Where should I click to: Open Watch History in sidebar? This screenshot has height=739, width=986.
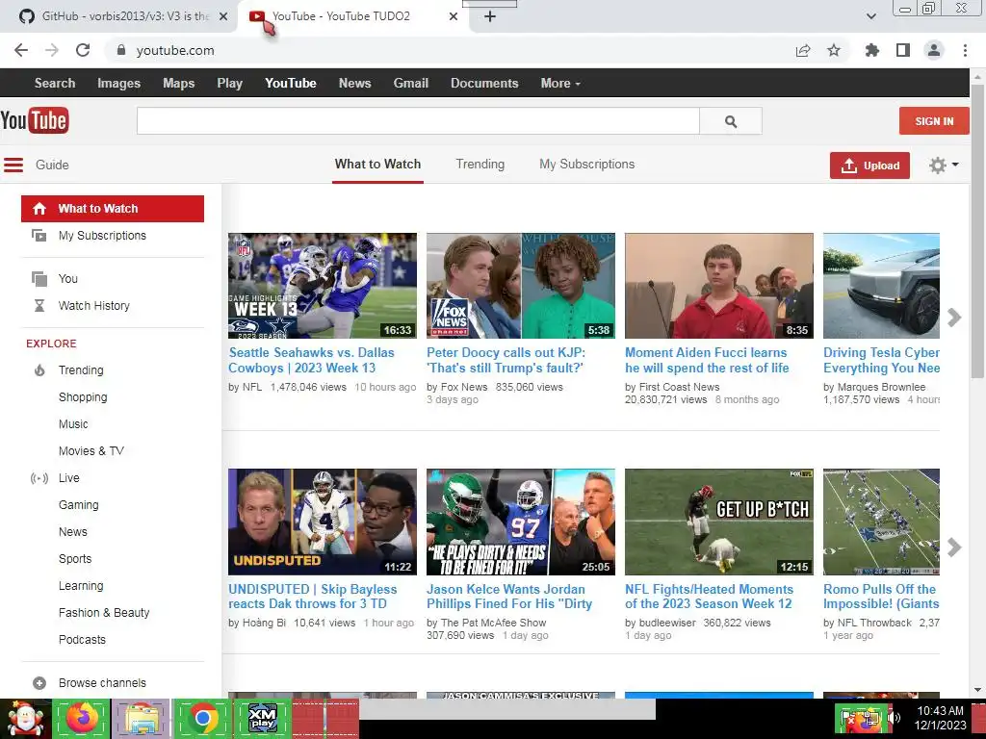(x=93, y=305)
